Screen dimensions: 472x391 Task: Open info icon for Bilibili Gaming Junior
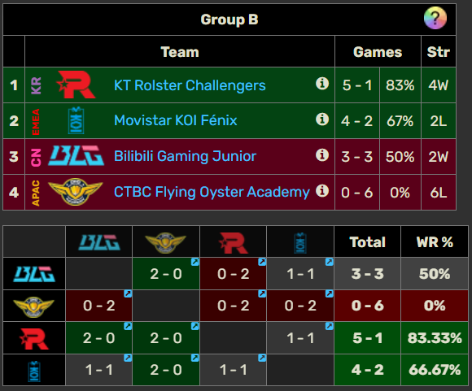click(322, 155)
